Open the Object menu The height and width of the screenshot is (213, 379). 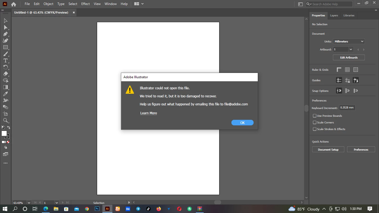[48, 4]
